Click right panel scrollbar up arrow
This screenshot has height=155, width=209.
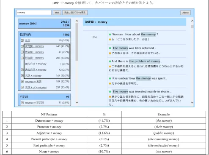click(192, 21)
